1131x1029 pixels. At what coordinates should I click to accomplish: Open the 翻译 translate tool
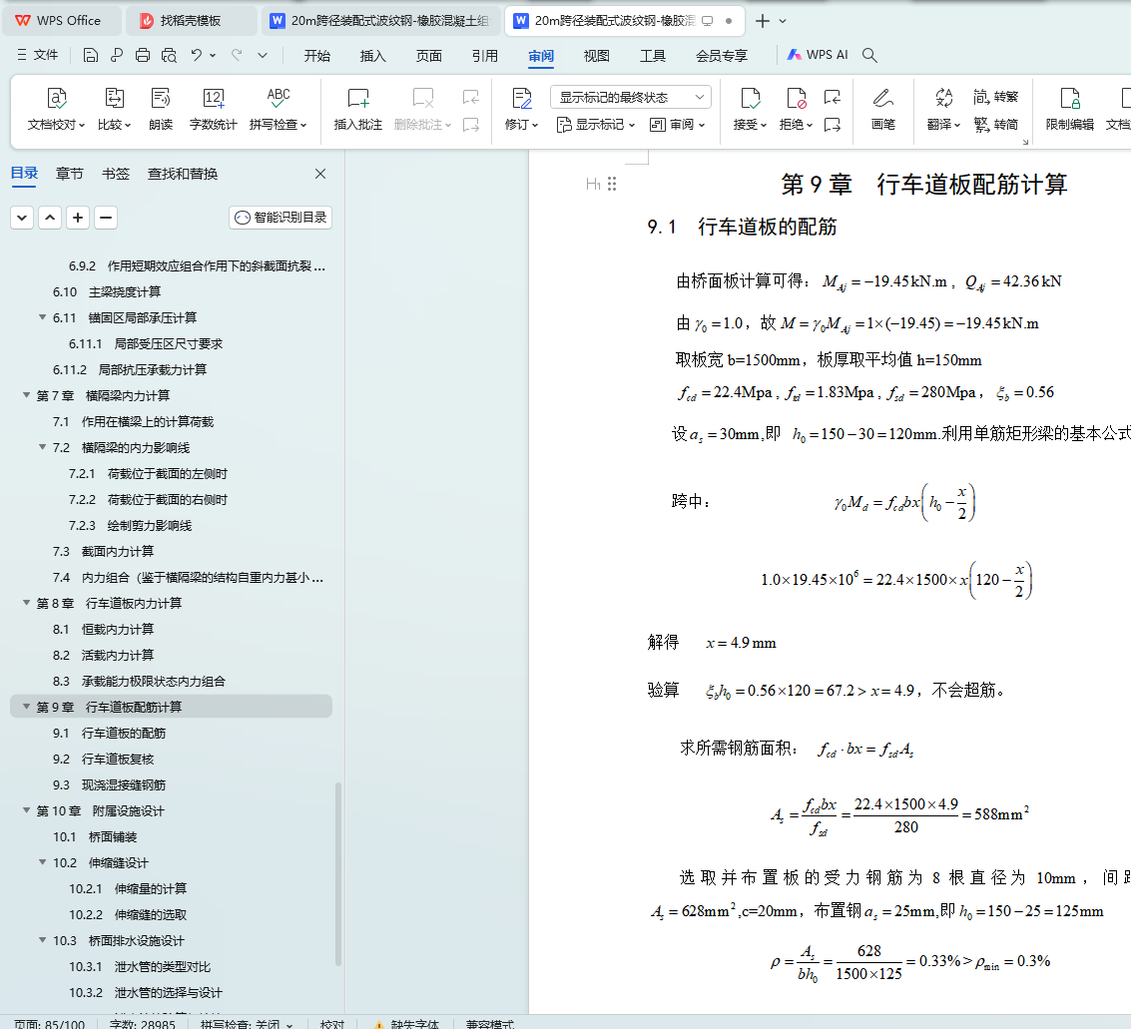943,108
